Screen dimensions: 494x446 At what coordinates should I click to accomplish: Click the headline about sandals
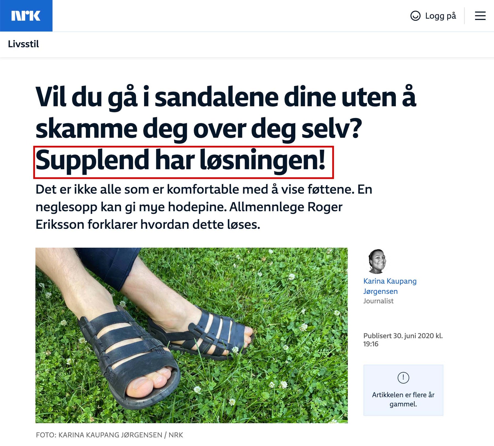click(226, 128)
